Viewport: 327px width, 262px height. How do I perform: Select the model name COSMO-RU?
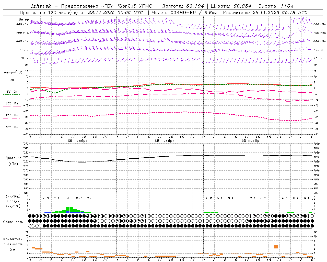(x=183, y=13)
